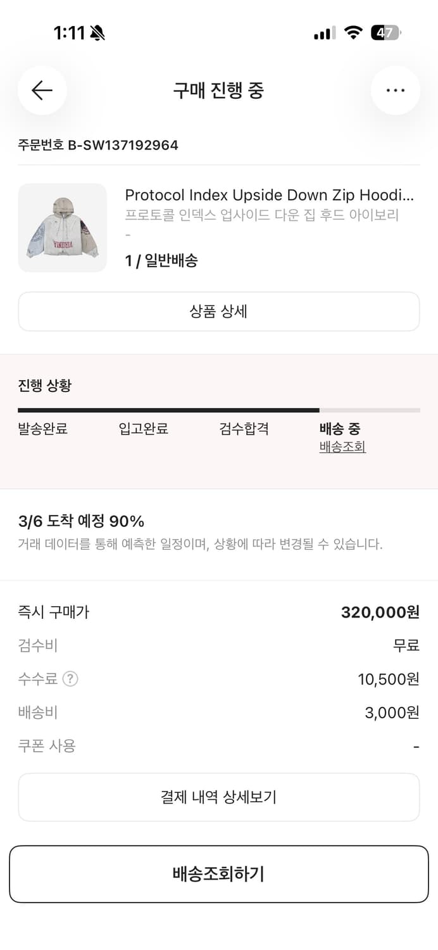438x950 pixels.
Task: Select the 배송 중 status tab
Action: (341, 429)
